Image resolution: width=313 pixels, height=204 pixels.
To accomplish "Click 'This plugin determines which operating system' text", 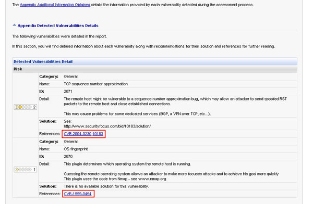I will tap(127, 164).
